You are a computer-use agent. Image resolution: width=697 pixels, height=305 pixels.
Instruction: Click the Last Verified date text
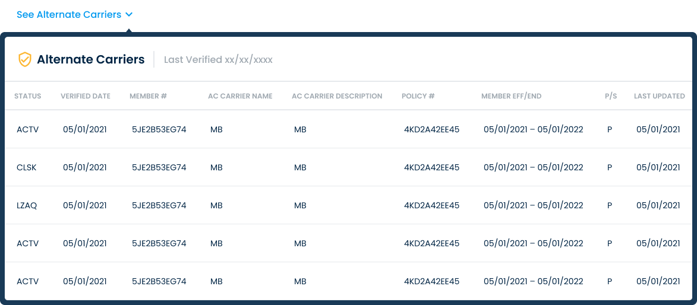[218, 60]
